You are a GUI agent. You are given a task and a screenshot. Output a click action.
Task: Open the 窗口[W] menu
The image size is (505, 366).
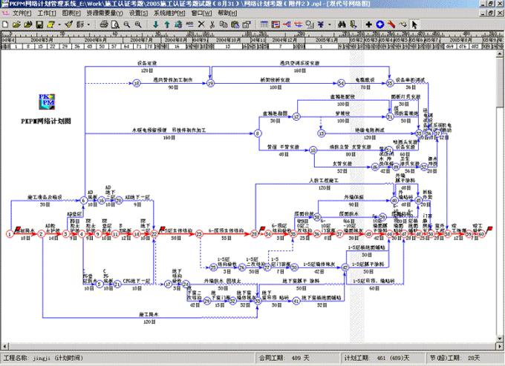tap(201, 13)
